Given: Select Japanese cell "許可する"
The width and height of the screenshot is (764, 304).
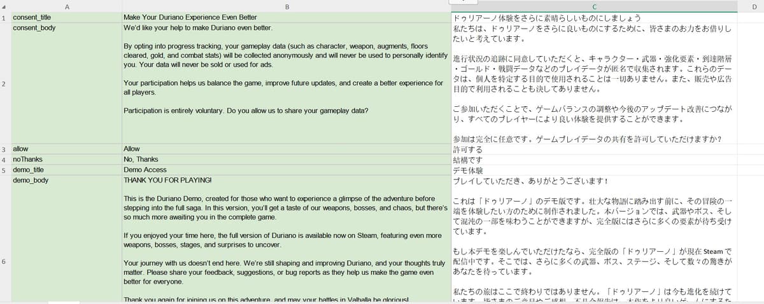Looking at the screenshot, I should click(x=594, y=149).
